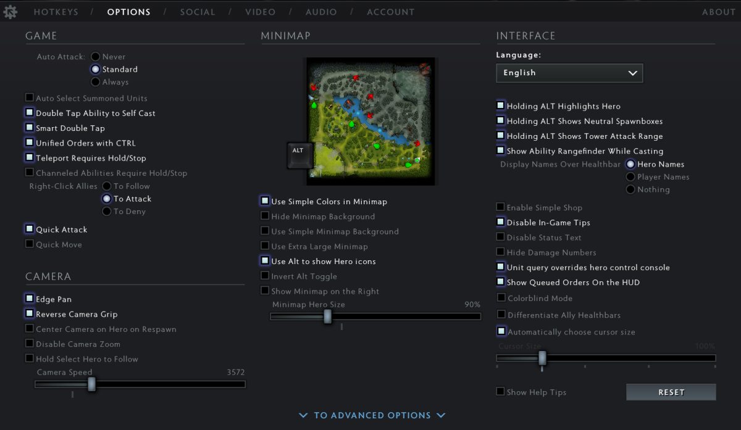Click the Camera Speed slider handle
The image size is (741, 430).
(x=92, y=384)
